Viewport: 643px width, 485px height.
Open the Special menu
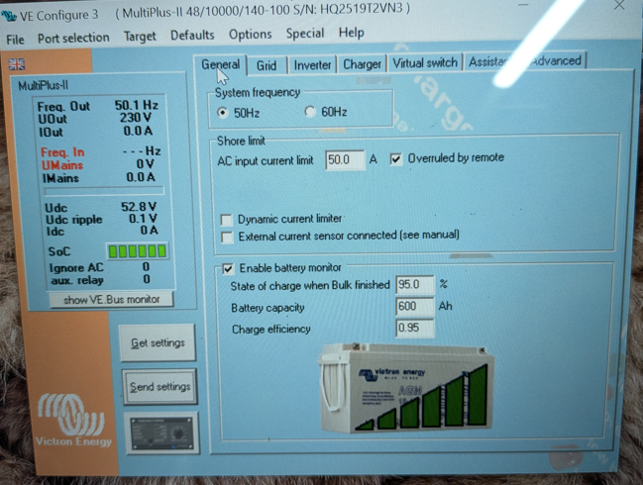coord(305,34)
